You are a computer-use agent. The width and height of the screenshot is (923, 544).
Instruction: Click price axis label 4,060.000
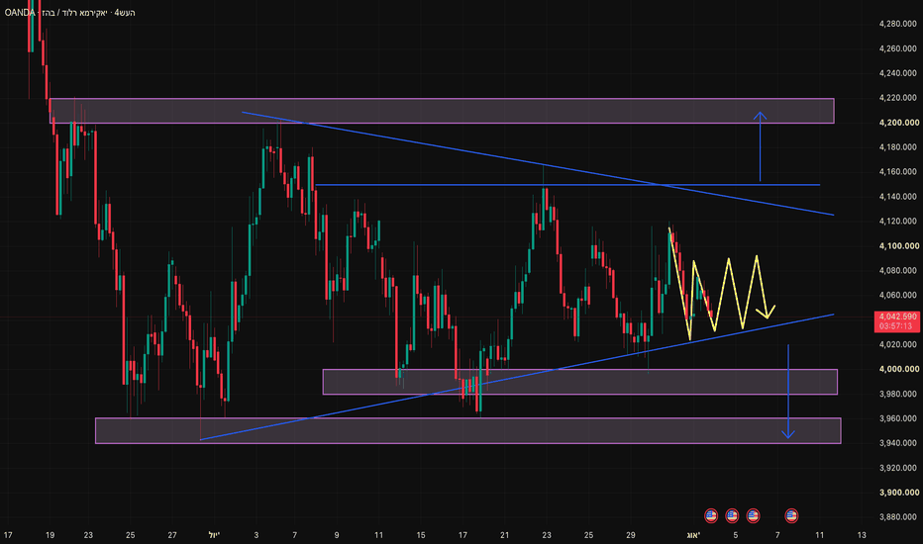tap(898, 295)
